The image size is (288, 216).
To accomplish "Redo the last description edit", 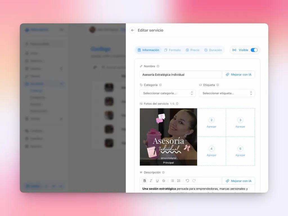I will [x=194, y=181].
